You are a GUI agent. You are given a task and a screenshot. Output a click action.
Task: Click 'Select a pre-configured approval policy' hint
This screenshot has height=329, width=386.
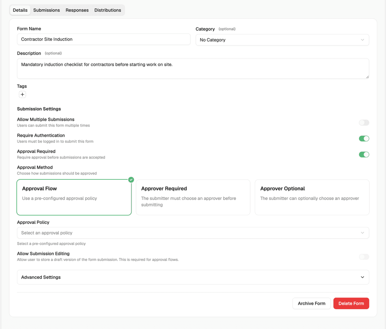pyautogui.click(x=51, y=244)
